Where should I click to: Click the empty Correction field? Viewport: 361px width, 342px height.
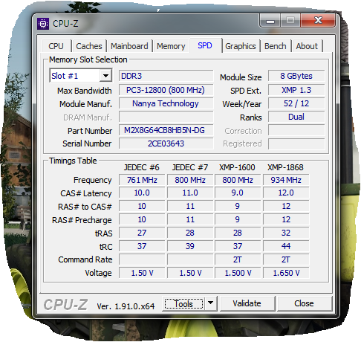tap(296, 130)
